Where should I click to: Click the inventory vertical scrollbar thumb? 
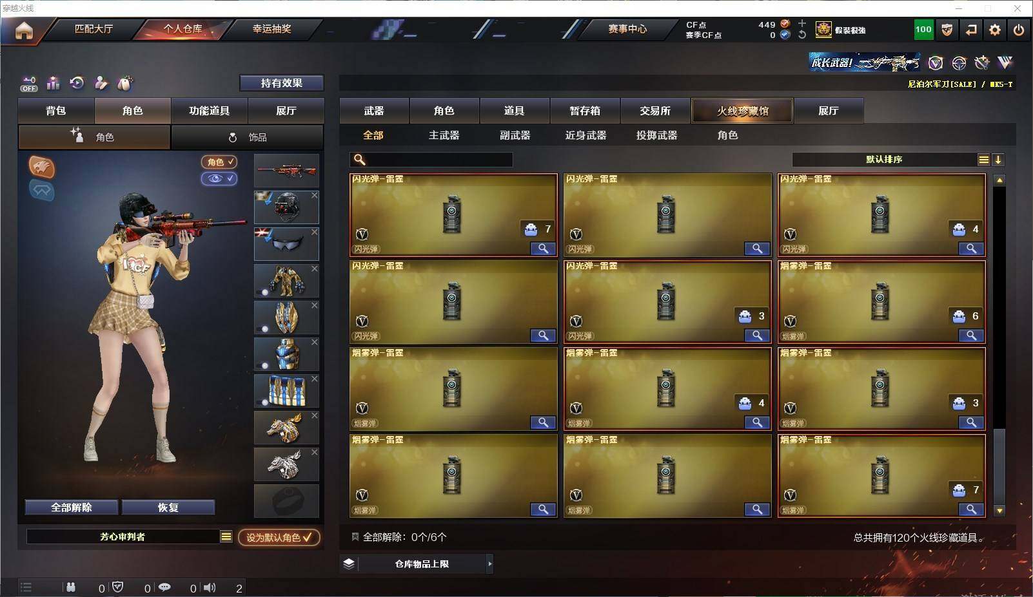999,466
